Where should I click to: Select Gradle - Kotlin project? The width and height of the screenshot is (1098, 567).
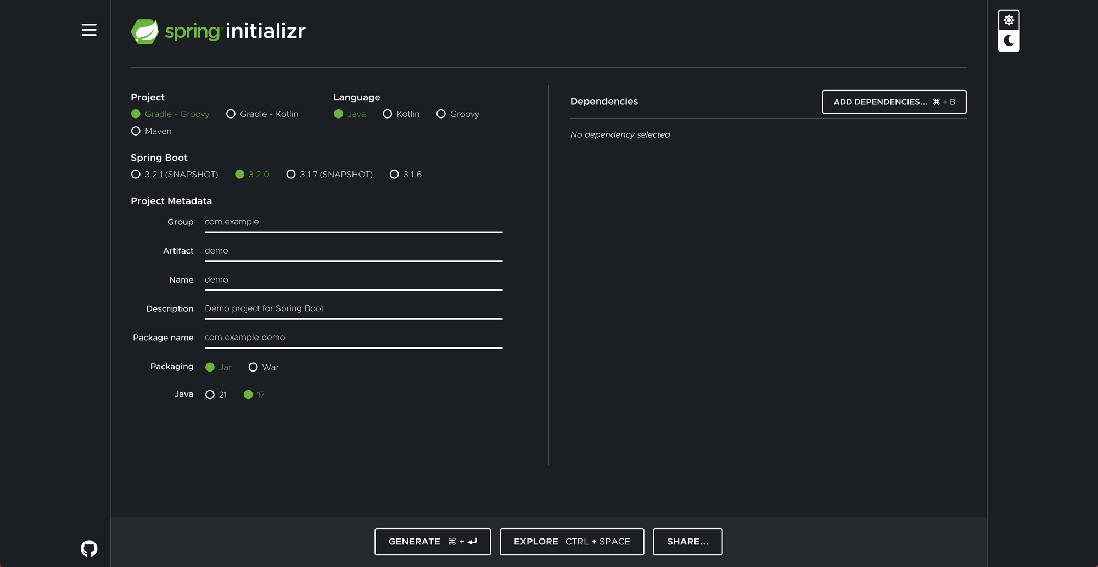(231, 114)
